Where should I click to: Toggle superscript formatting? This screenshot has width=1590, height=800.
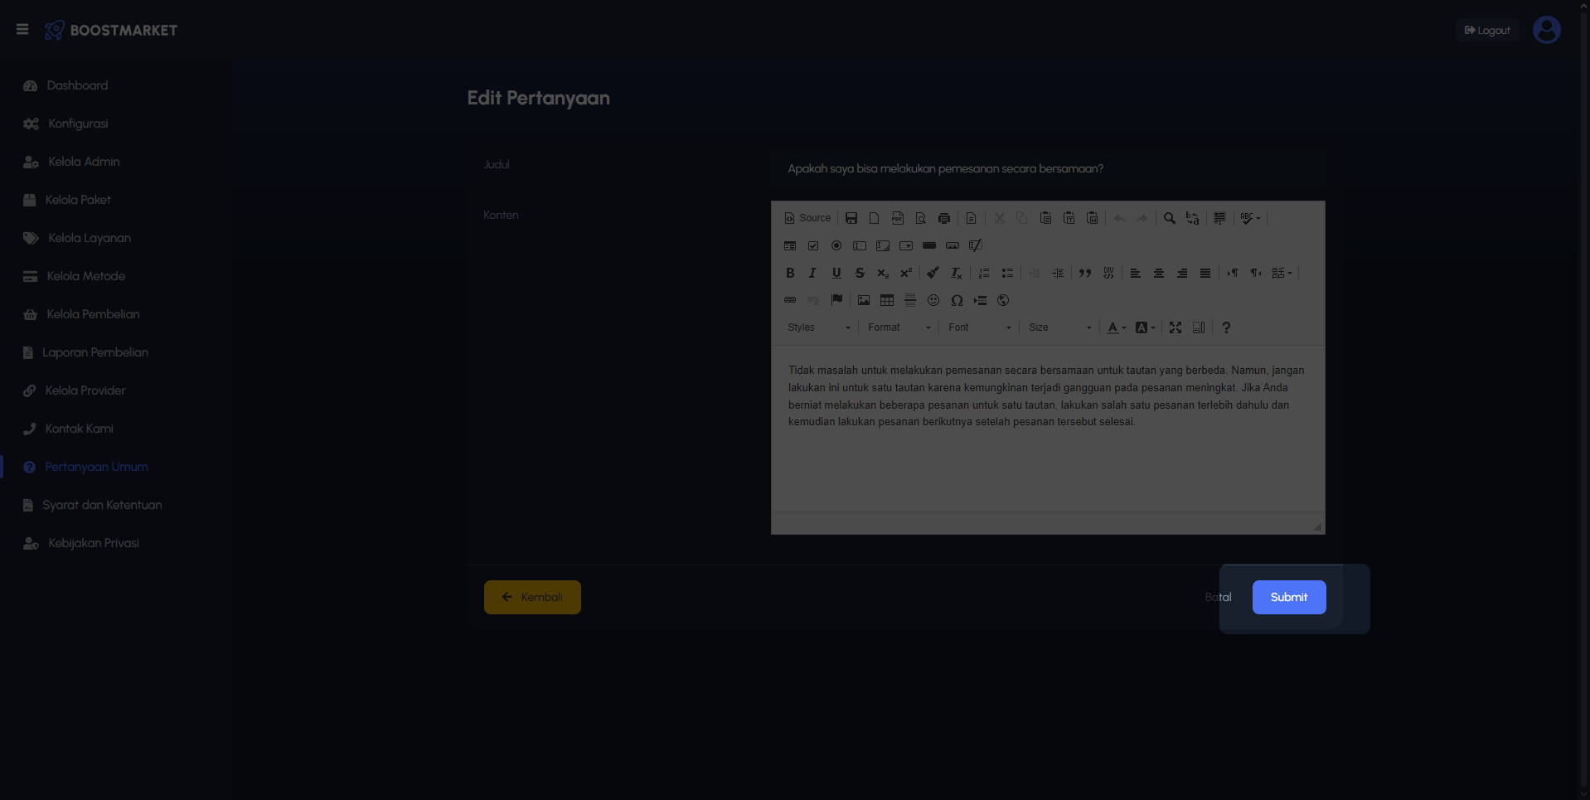(906, 273)
